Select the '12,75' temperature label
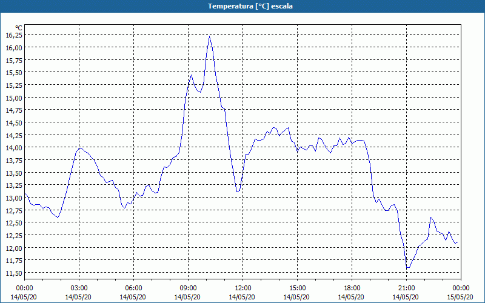 click(14, 210)
